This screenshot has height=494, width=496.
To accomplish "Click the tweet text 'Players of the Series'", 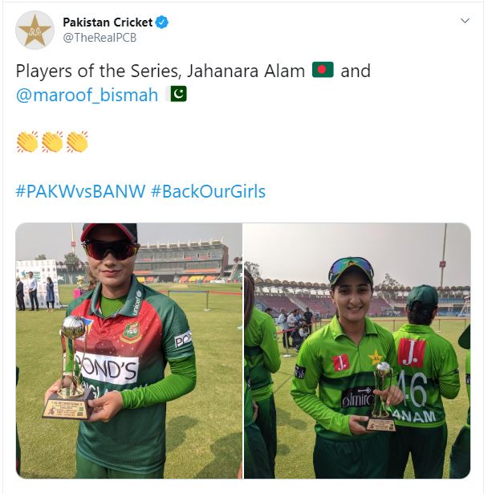I will (99, 71).
